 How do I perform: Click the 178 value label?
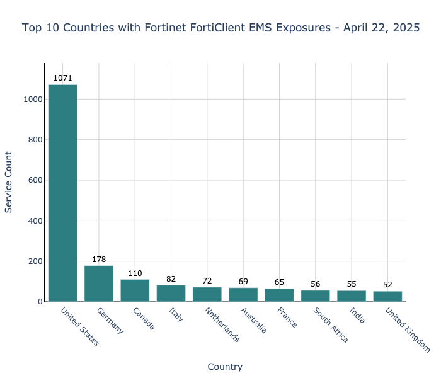99,260
